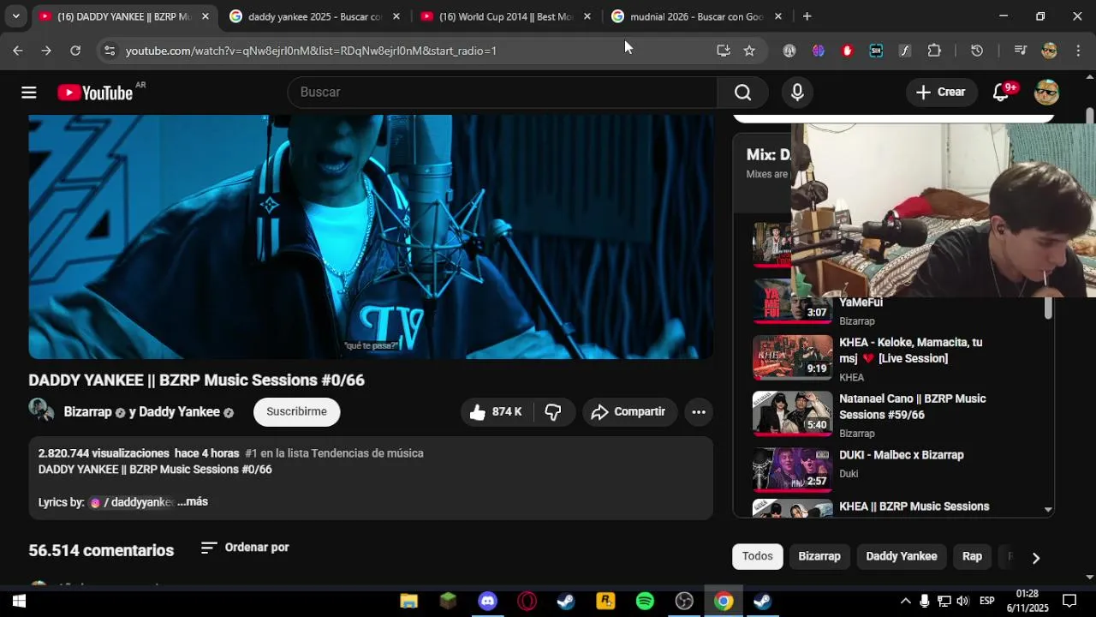1096x617 pixels.
Task: Open more actions three-dot menu under video
Action: click(x=699, y=412)
